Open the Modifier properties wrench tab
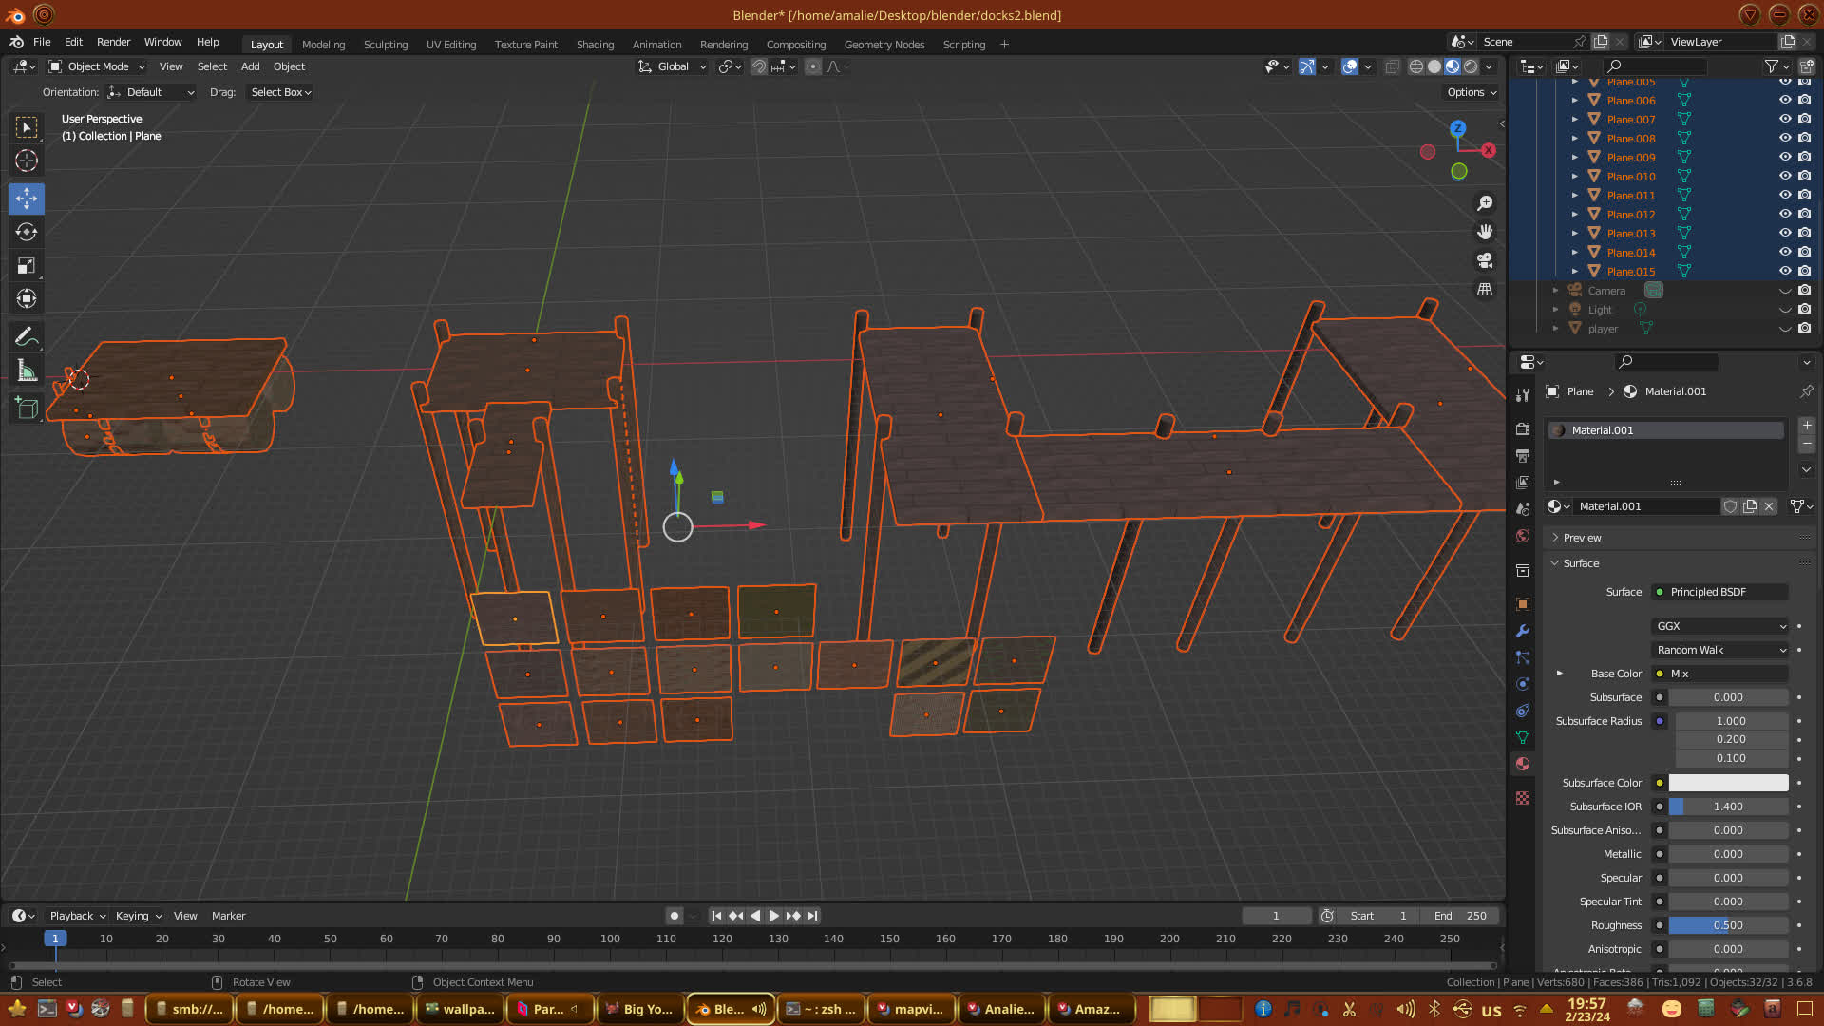Image resolution: width=1824 pixels, height=1026 pixels. [1523, 631]
